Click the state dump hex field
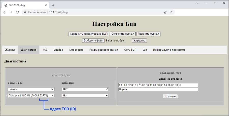This screenshot has height=116, width=229. [x=158, y=85]
